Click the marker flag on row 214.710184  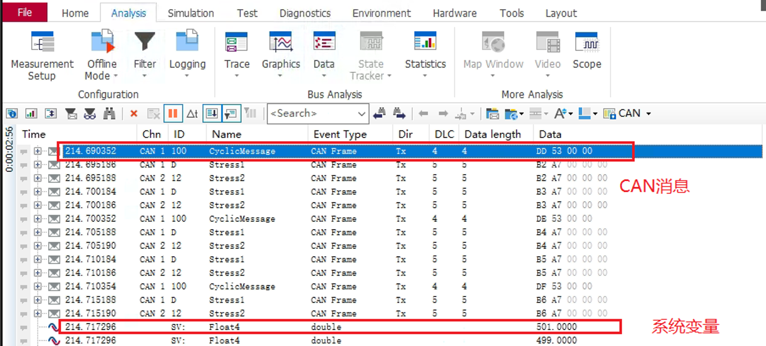(x=24, y=260)
